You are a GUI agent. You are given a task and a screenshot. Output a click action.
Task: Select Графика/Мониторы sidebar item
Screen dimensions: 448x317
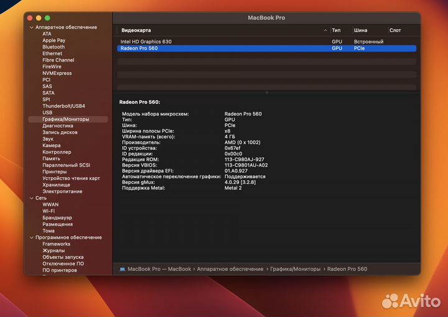pyautogui.click(x=68, y=119)
